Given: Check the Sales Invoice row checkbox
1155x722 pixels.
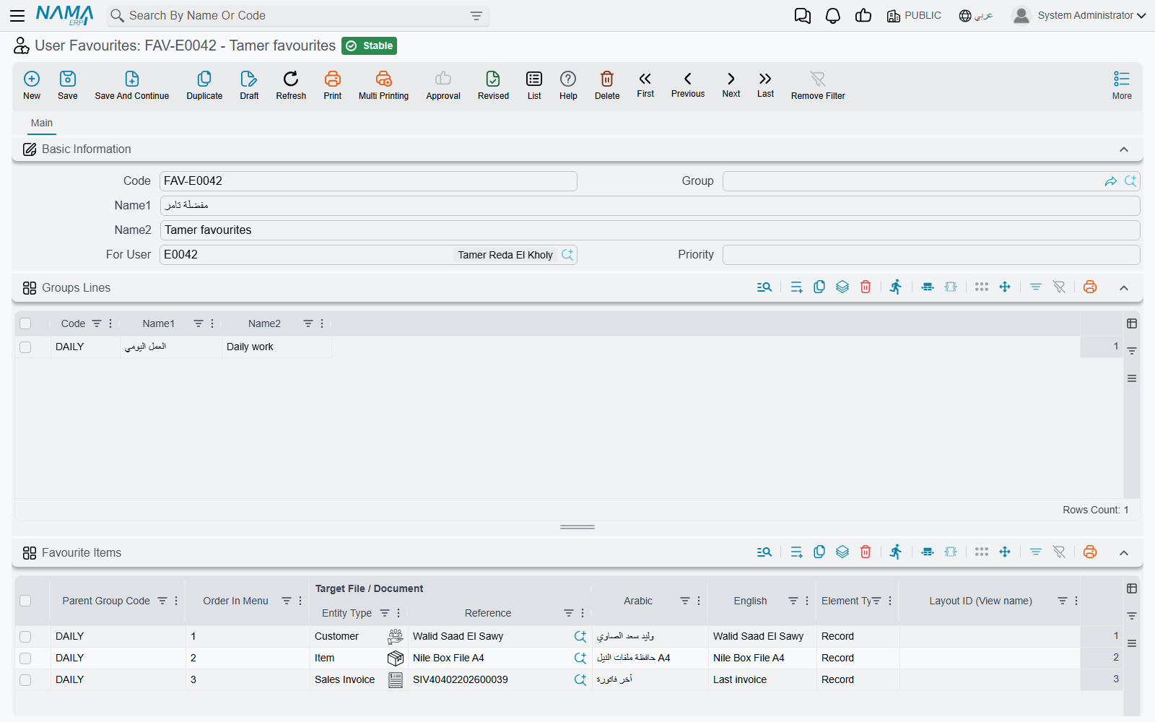Looking at the screenshot, I should (x=25, y=680).
